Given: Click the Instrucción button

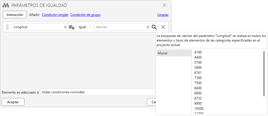Looking at the screenshot, I should pyautogui.click(x=15, y=14).
